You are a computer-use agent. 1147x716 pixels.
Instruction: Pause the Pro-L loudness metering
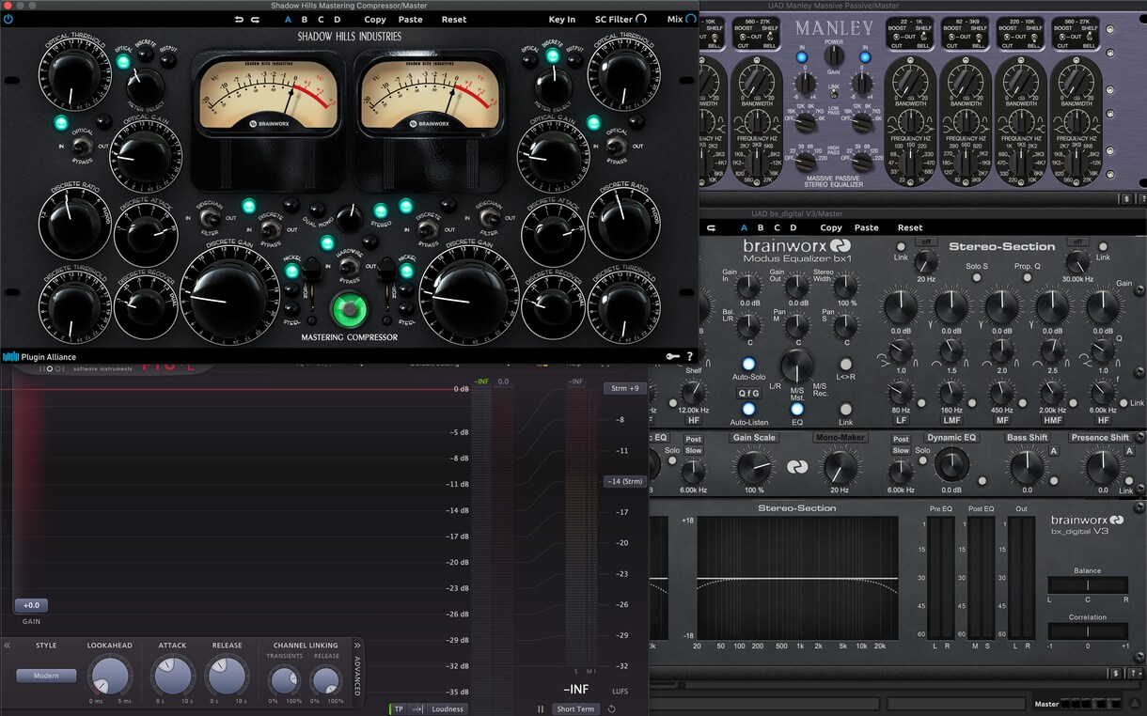tap(541, 708)
